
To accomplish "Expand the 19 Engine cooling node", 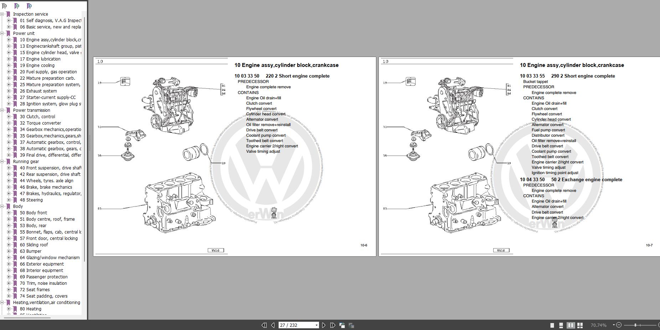I will [x=9, y=66].
